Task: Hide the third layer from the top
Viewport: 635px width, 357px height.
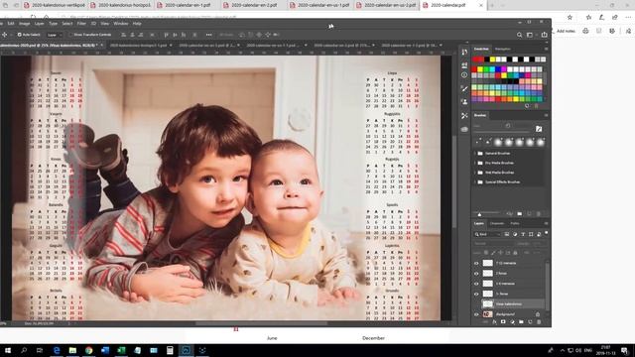Action: pos(476,284)
